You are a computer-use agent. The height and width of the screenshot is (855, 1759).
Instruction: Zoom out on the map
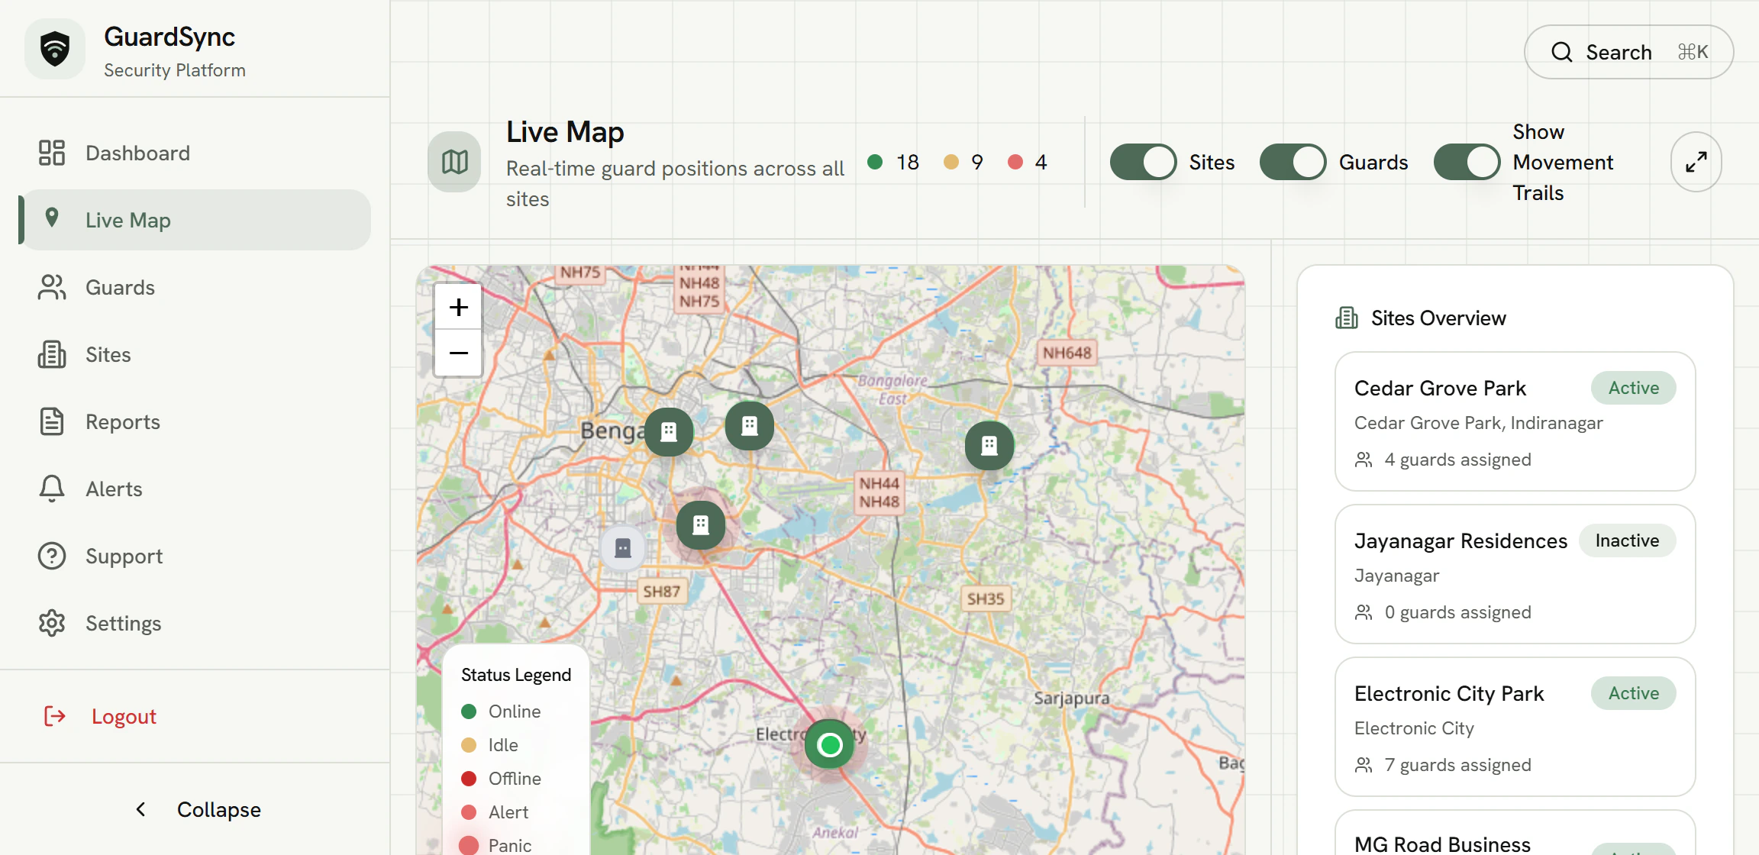458,353
